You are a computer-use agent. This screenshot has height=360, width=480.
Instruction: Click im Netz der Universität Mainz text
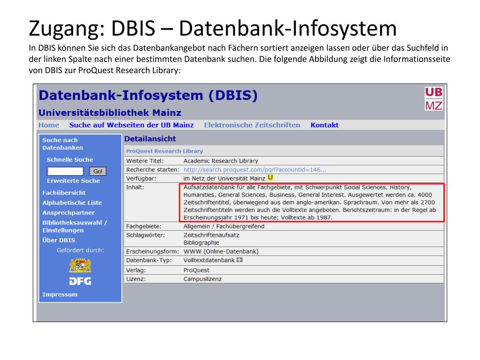tap(224, 178)
